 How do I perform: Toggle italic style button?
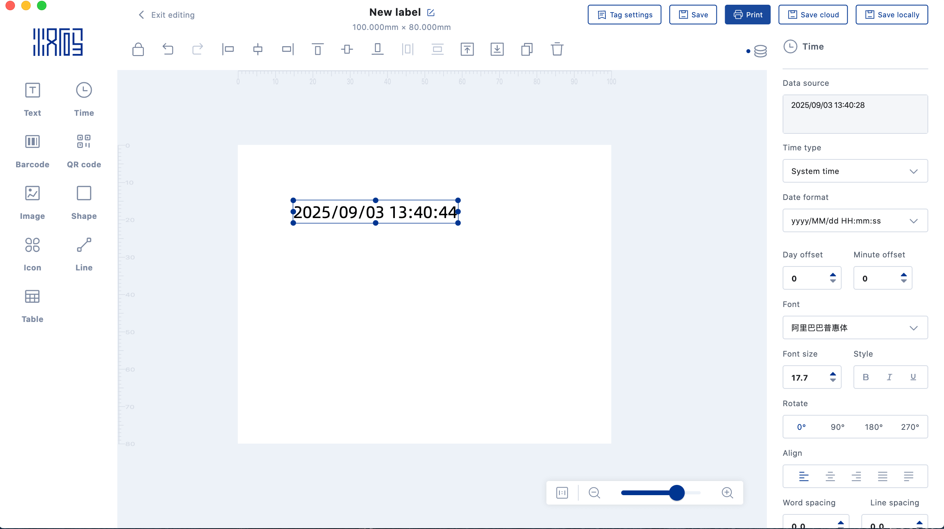point(889,377)
